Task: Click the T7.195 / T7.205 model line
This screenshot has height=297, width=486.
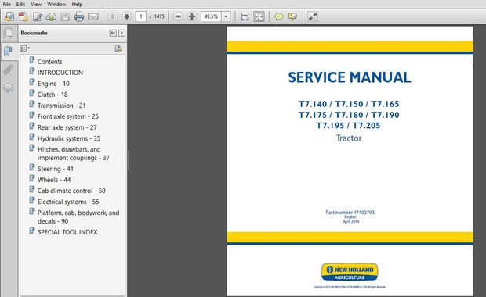Action: (x=348, y=126)
